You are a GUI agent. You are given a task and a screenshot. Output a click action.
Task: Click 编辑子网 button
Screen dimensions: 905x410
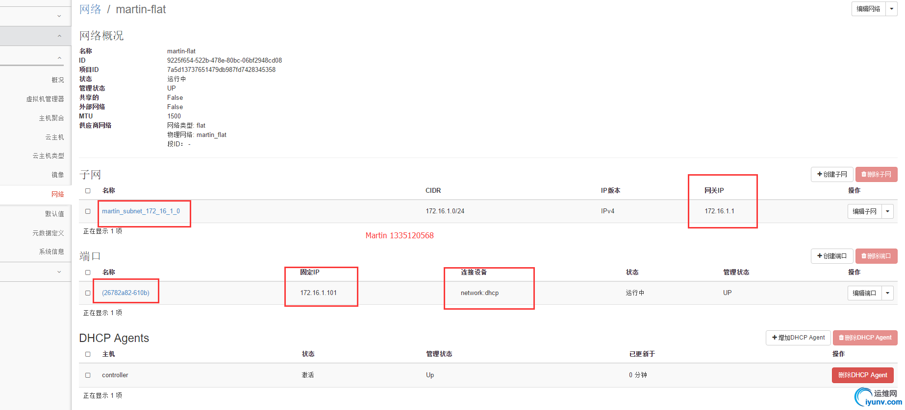point(864,211)
